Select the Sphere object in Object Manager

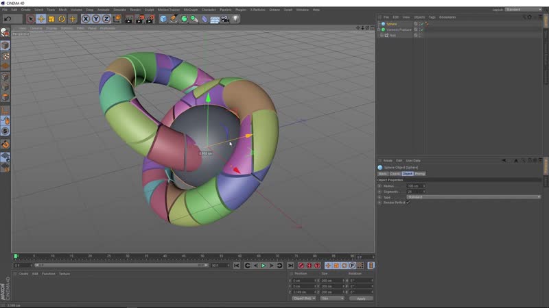pos(391,24)
